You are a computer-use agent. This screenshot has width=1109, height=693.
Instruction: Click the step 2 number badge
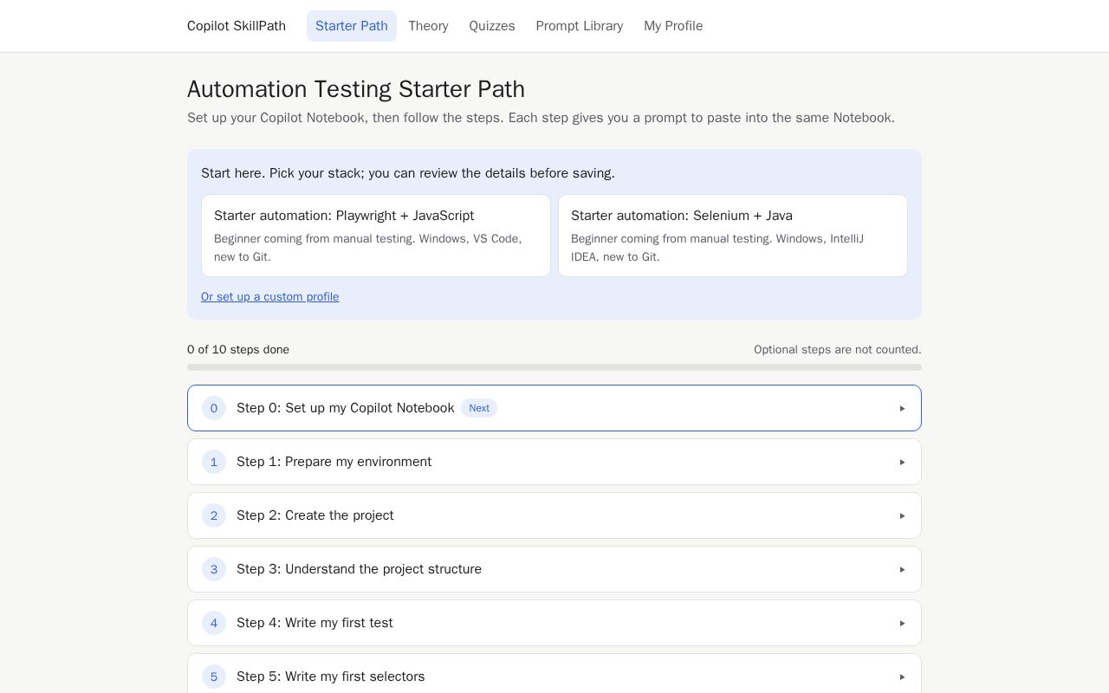[x=214, y=515]
